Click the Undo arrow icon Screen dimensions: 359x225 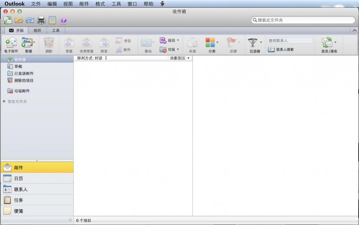click(19, 20)
